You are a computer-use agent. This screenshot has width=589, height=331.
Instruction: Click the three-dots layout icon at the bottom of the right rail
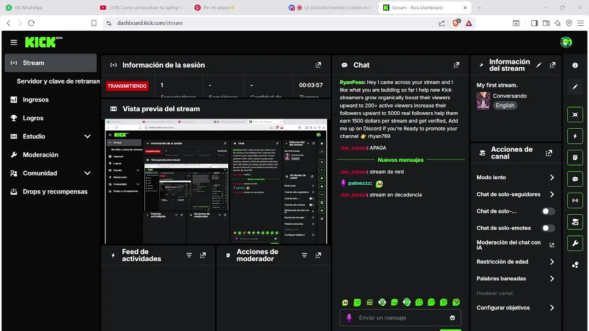click(575, 265)
